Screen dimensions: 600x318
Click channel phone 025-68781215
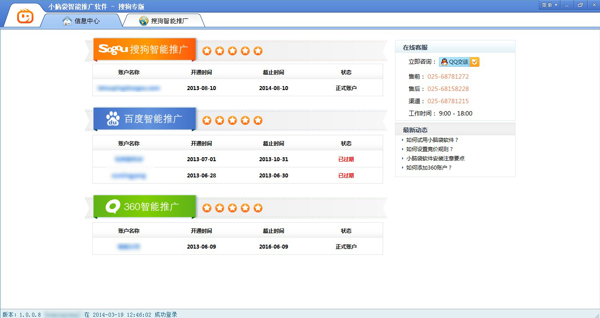coord(448,101)
